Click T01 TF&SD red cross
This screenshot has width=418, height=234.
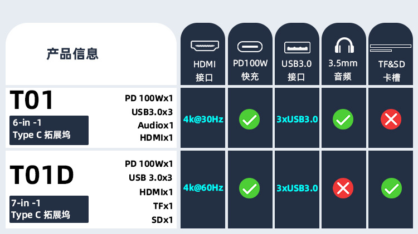pos(391,119)
